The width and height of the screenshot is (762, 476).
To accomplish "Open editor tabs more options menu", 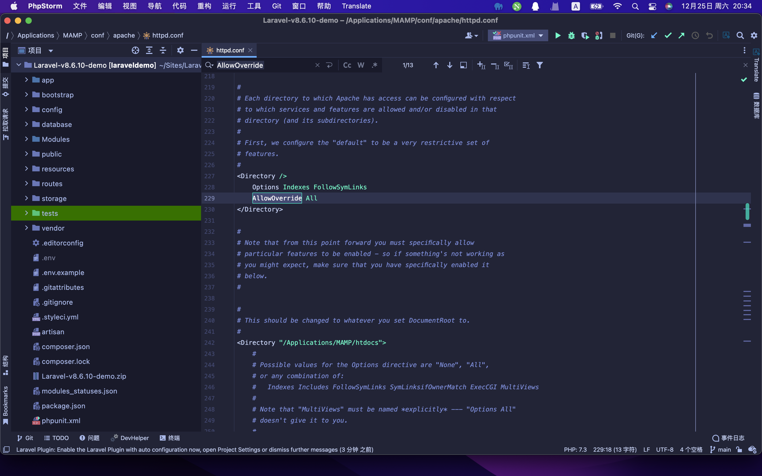I will [x=744, y=50].
